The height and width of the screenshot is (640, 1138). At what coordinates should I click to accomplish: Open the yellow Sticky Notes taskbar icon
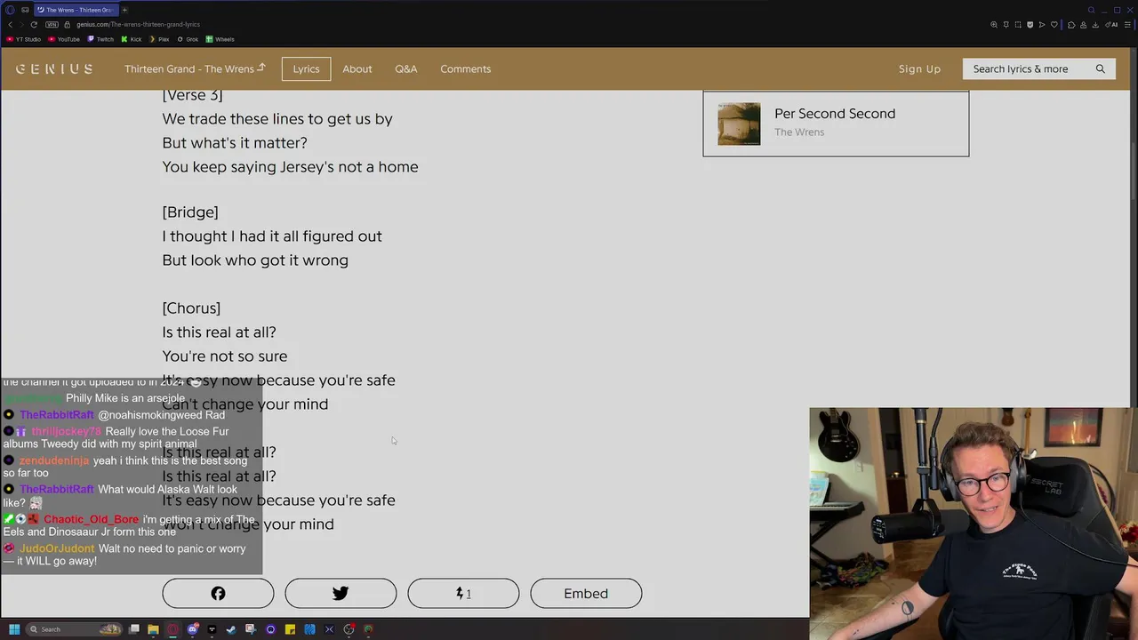click(x=290, y=629)
